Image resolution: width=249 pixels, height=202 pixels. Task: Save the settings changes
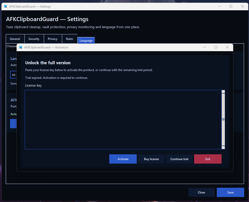tap(230, 192)
